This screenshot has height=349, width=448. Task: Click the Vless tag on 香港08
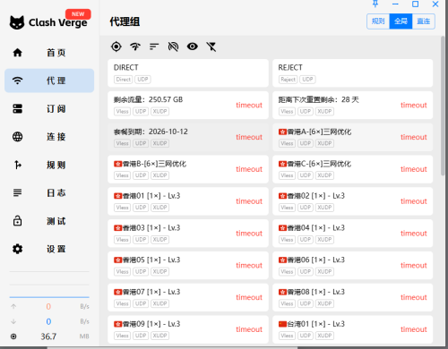pyautogui.click(x=287, y=303)
